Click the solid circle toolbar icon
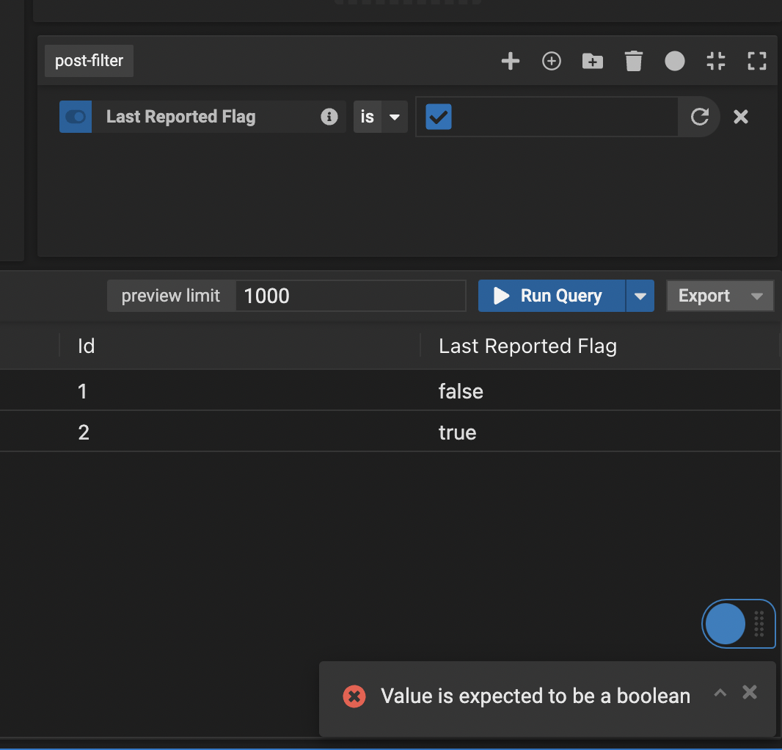Screen dimensions: 782x750 point(674,61)
